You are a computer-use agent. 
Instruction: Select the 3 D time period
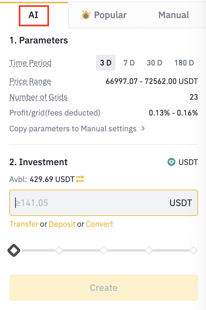pos(106,63)
